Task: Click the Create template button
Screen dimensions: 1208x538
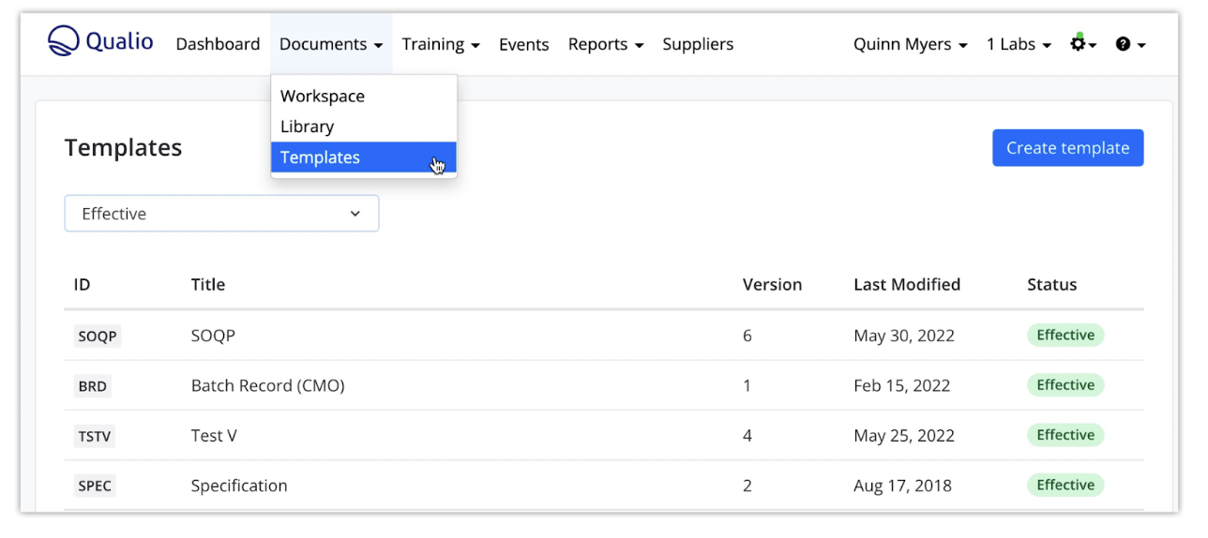Action: point(1067,148)
